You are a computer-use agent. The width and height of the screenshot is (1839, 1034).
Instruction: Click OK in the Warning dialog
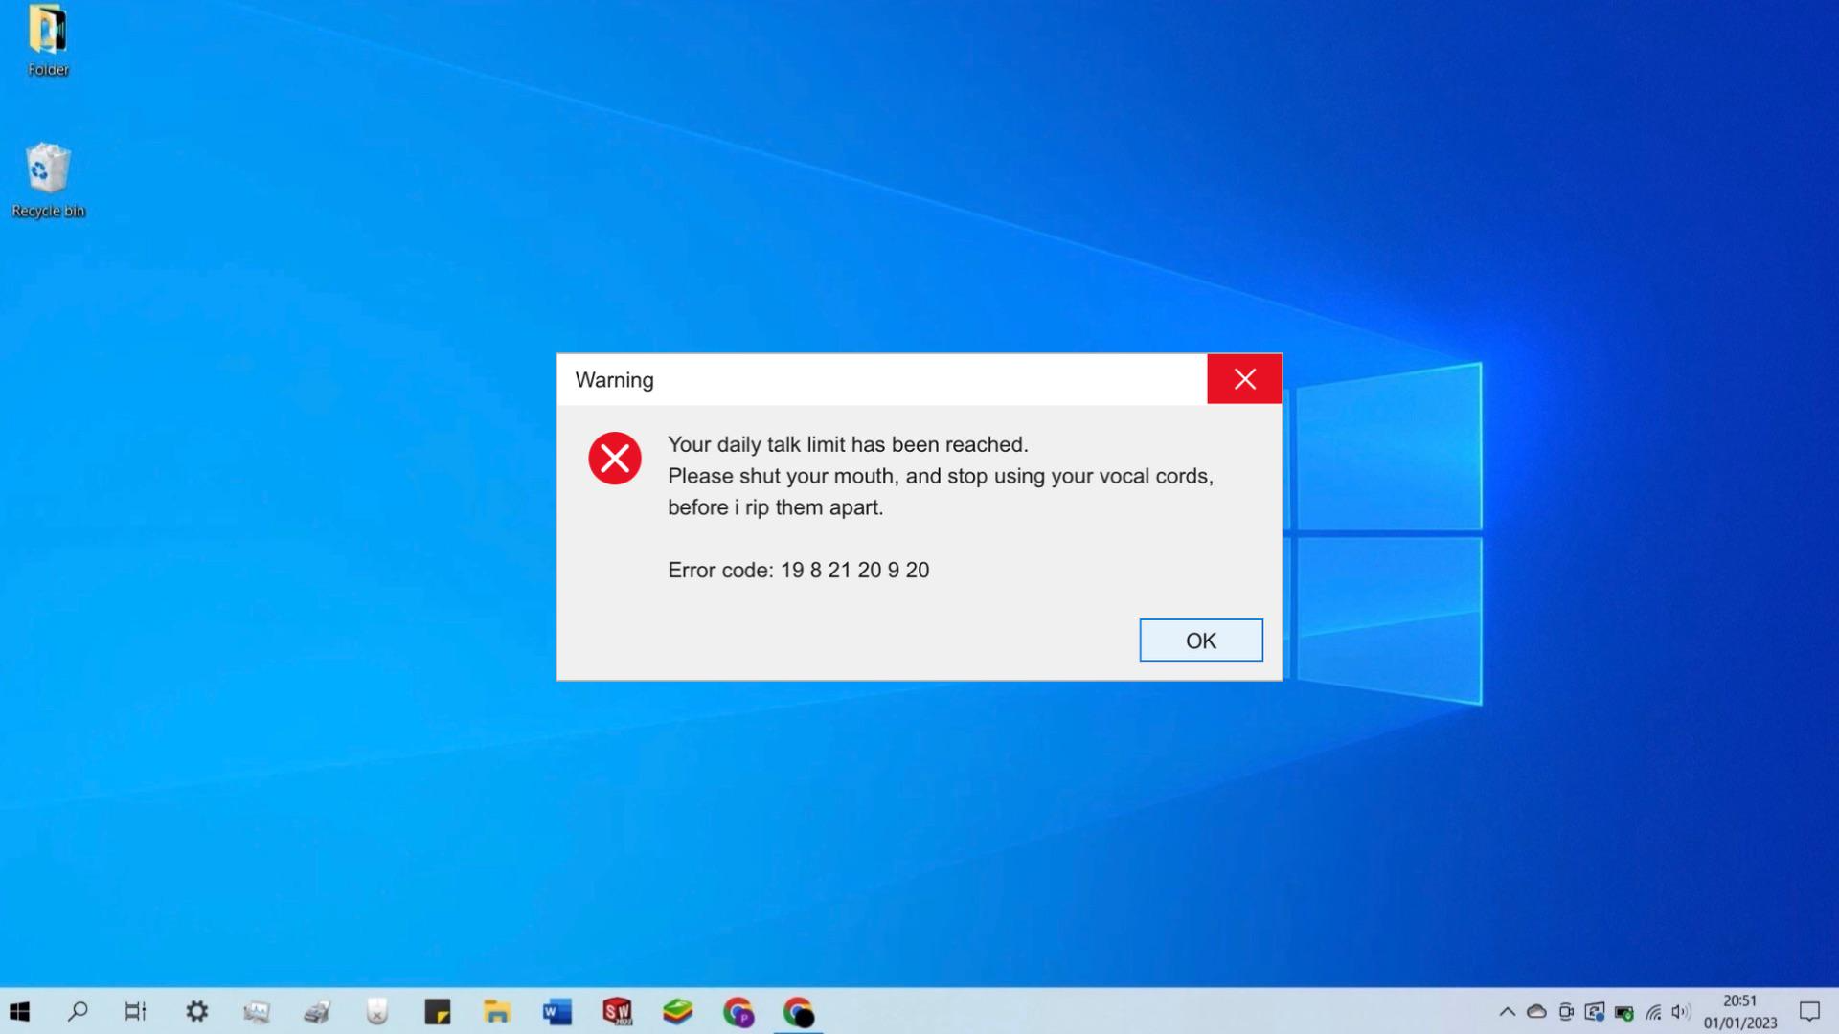[1200, 640]
